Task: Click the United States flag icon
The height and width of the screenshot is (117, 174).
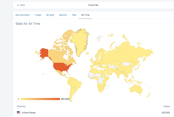Action: 19,113
